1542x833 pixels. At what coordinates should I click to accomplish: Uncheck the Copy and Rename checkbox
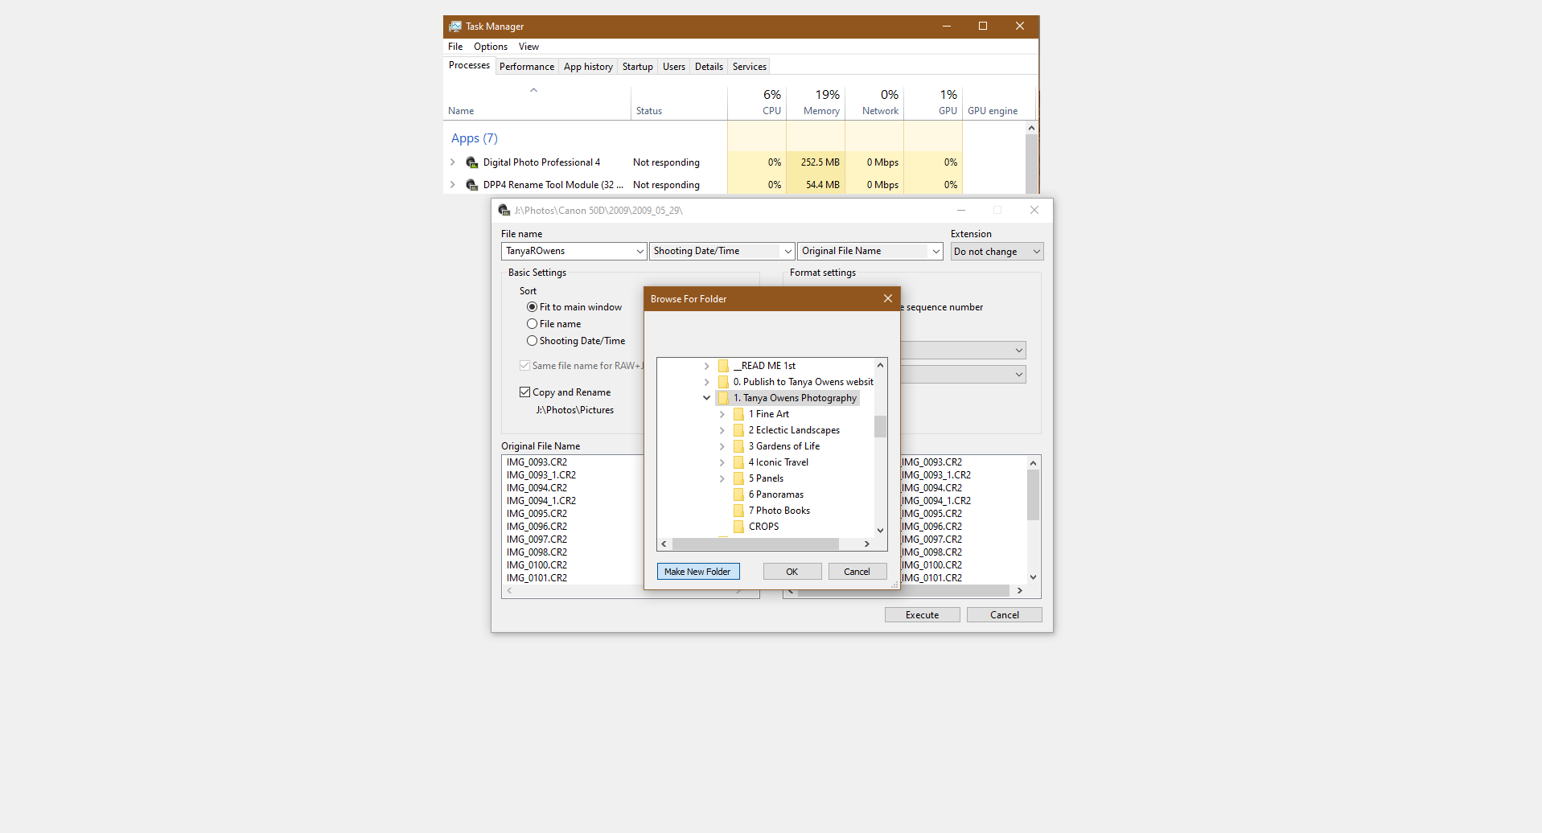pyautogui.click(x=525, y=392)
